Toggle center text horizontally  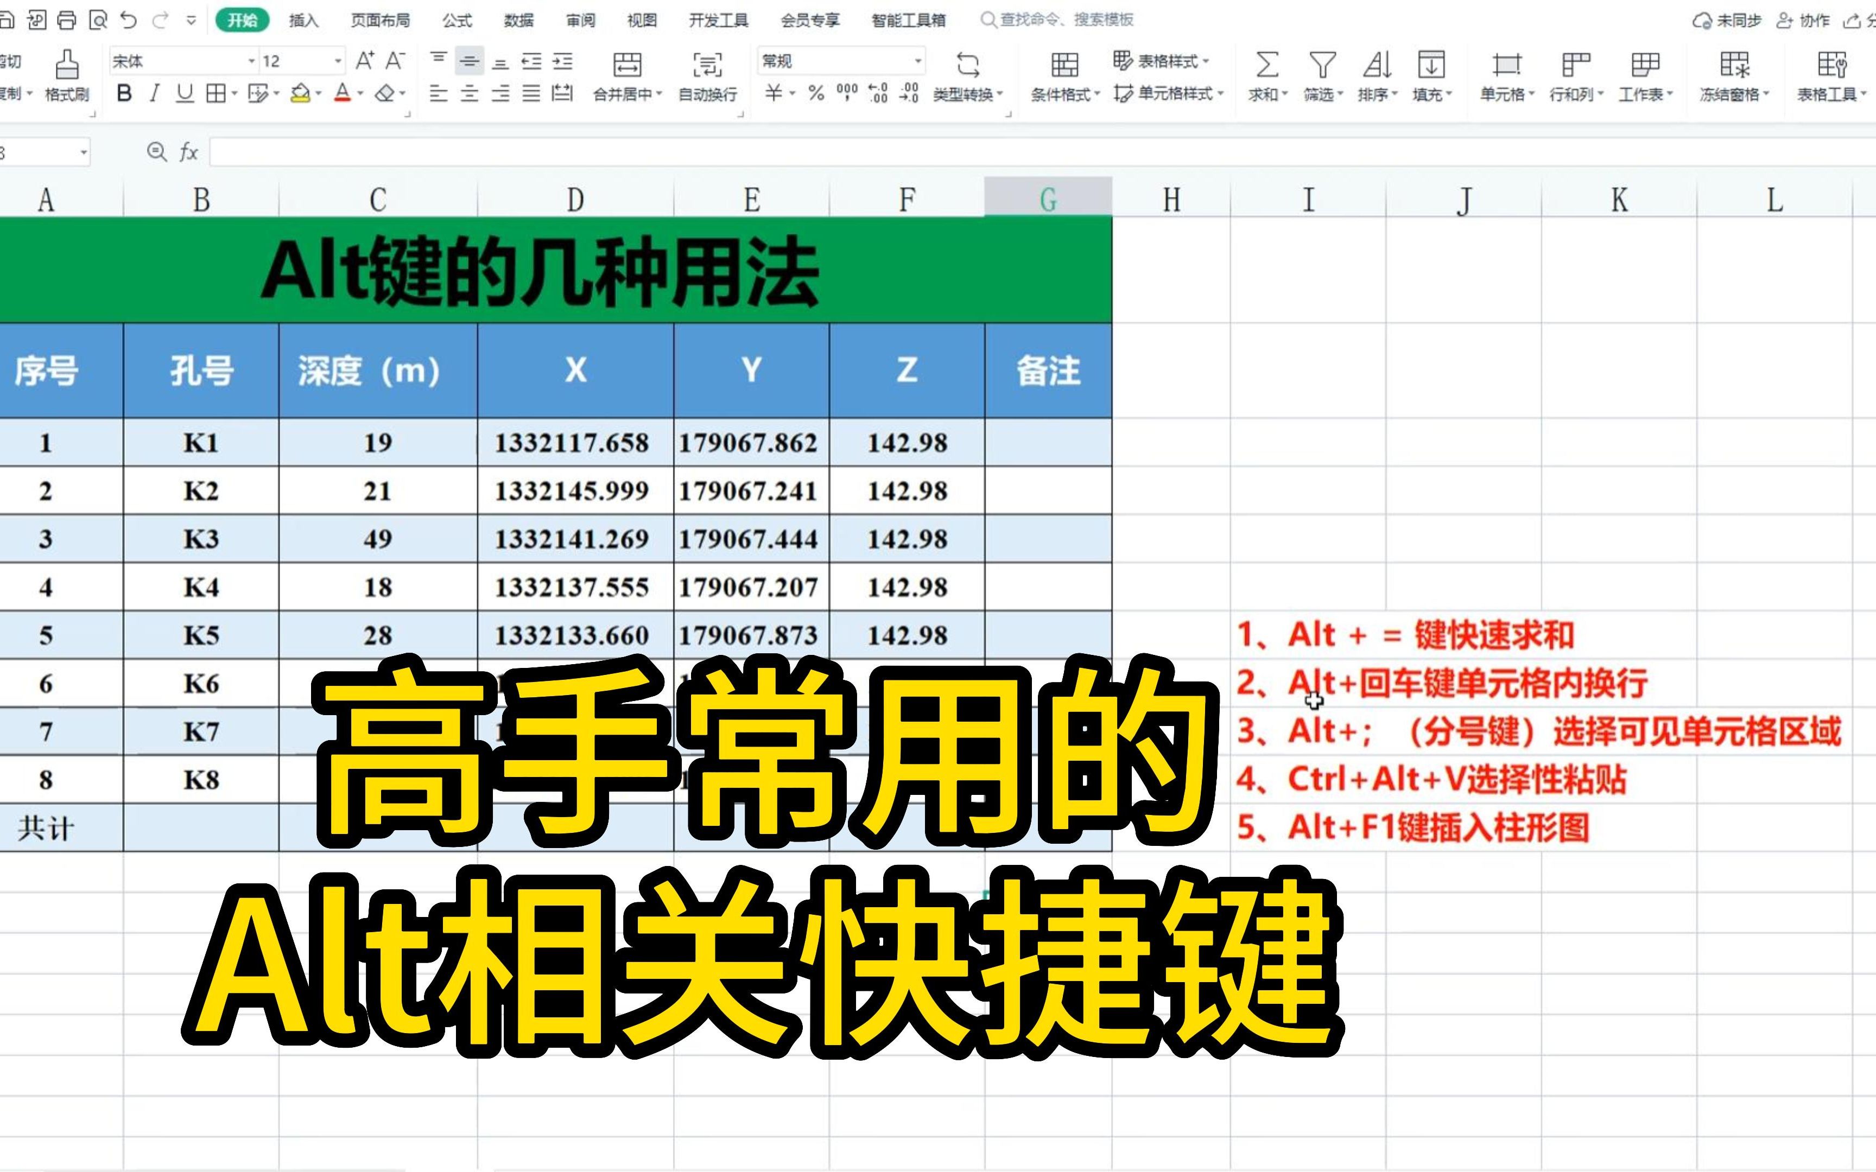click(x=469, y=94)
